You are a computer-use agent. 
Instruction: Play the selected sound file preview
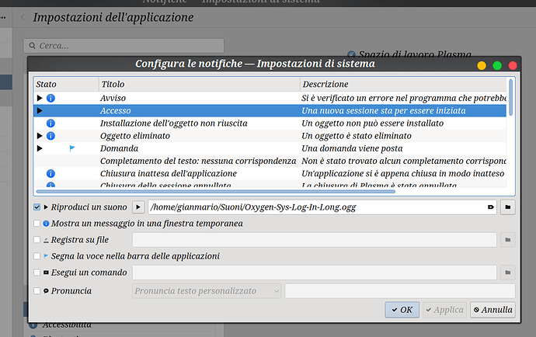[138, 207]
